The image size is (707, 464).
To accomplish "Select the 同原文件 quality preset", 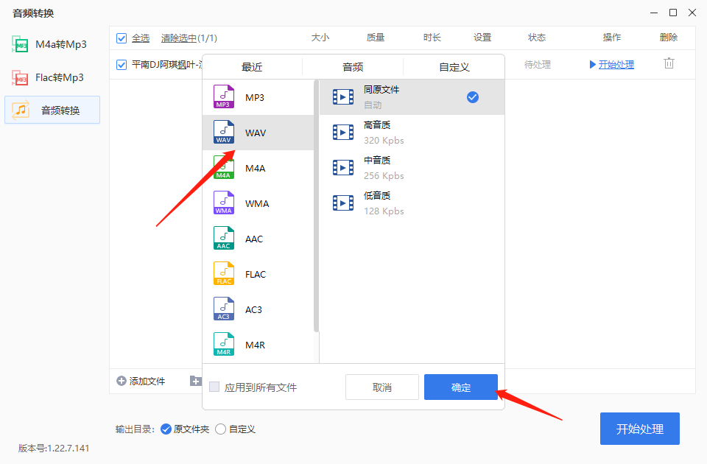I will [412, 97].
